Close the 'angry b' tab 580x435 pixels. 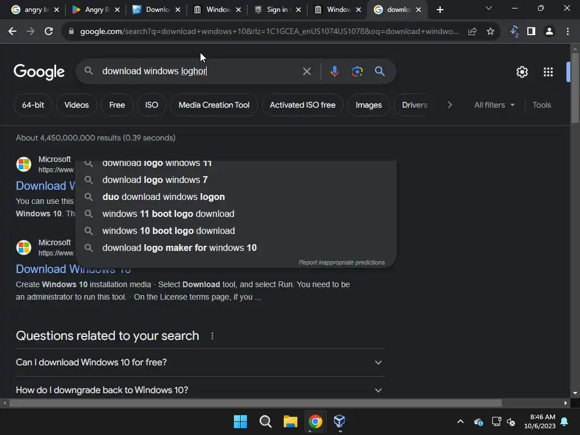pyautogui.click(x=57, y=10)
